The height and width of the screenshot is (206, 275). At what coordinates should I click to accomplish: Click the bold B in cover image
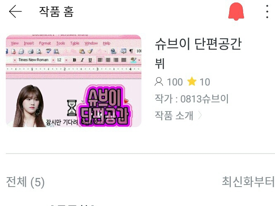[74, 60]
